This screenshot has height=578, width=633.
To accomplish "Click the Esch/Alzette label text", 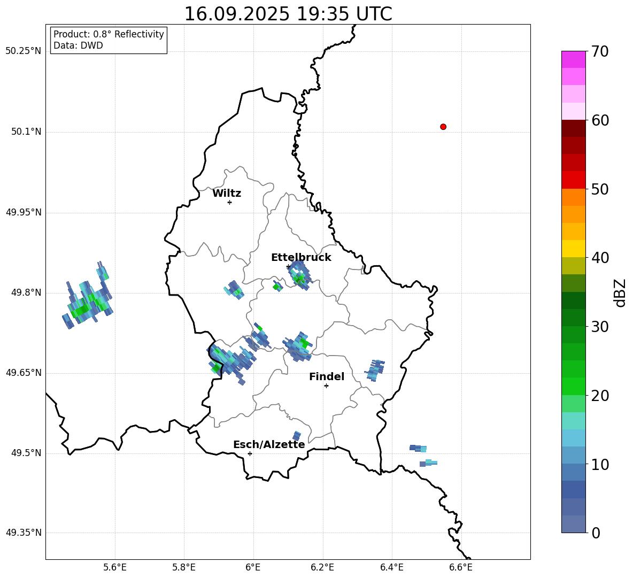I will 269,444.
